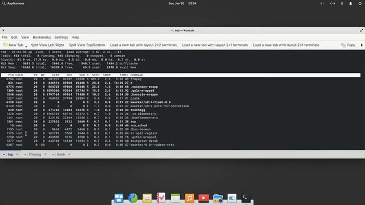Image resolution: width=365 pixels, height=205 pixels.
Task: Click the dbus-daemon process row
Action: pos(181,129)
